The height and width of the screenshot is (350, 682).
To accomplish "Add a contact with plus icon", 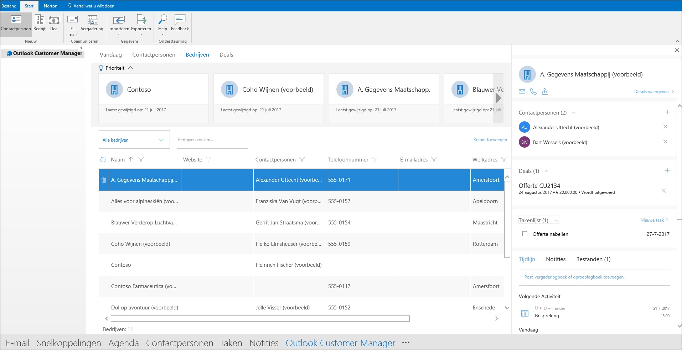I will tap(667, 112).
